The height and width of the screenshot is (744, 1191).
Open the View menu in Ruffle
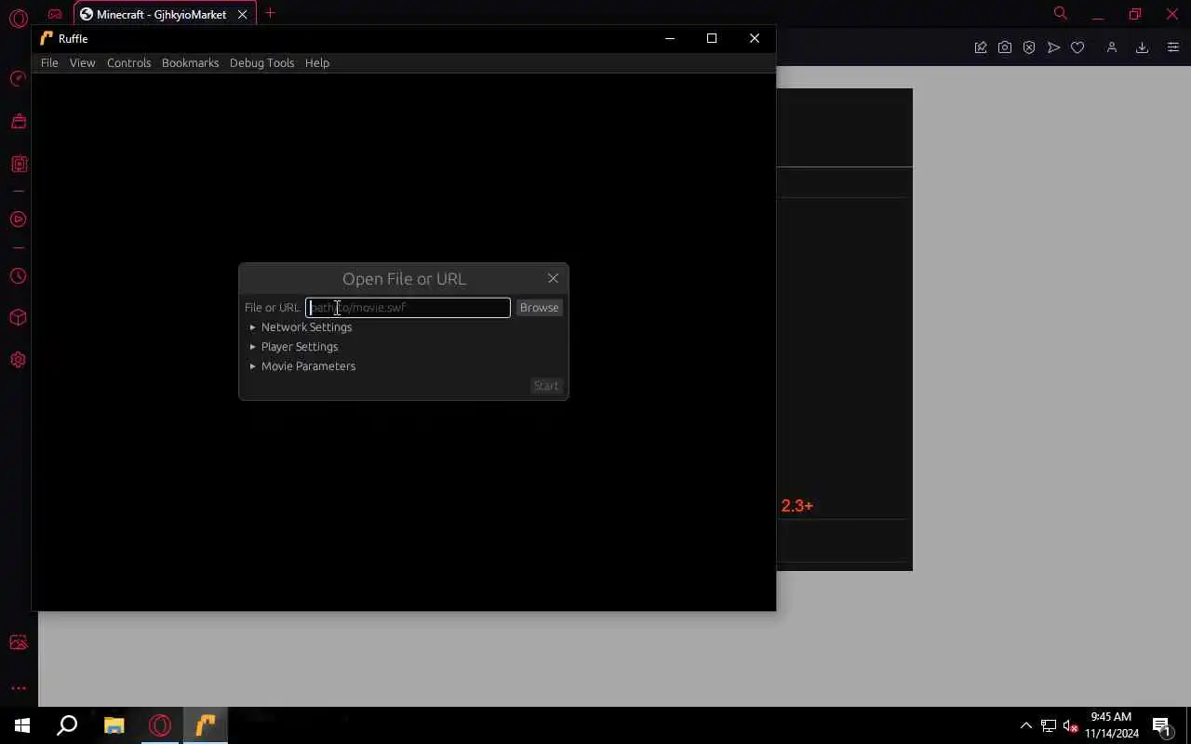(x=82, y=62)
